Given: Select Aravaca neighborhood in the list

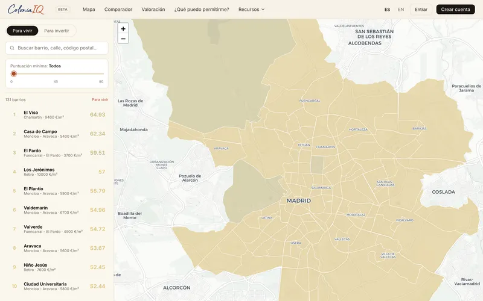Looking at the screenshot, I should (57, 248).
